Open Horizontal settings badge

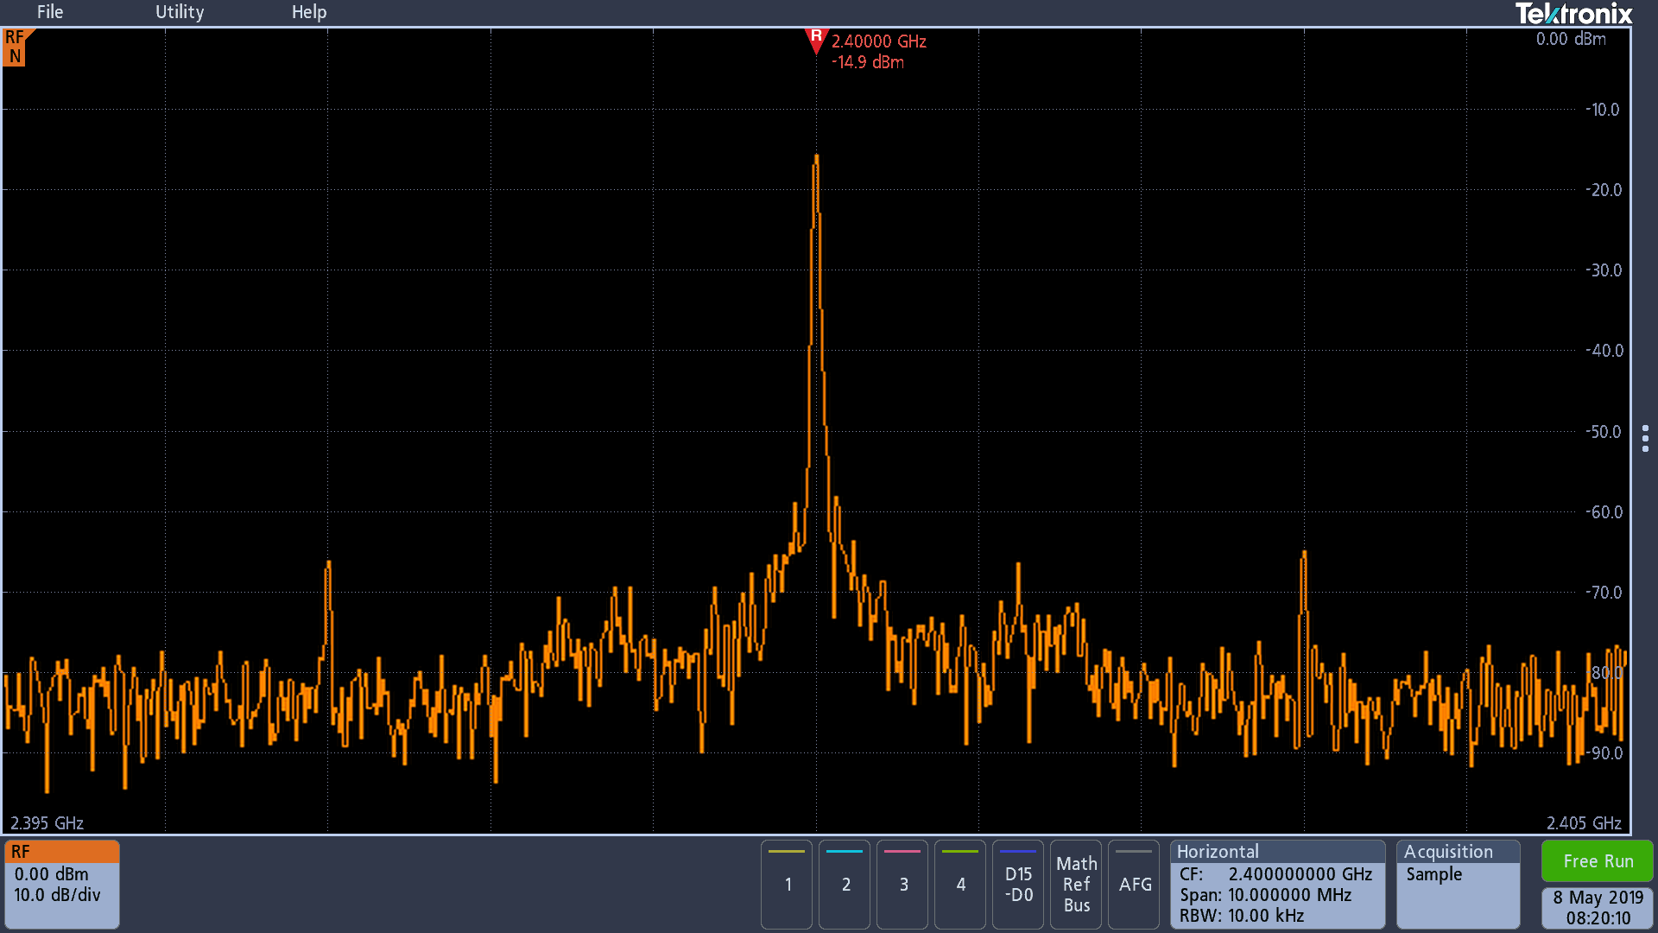point(1276,884)
